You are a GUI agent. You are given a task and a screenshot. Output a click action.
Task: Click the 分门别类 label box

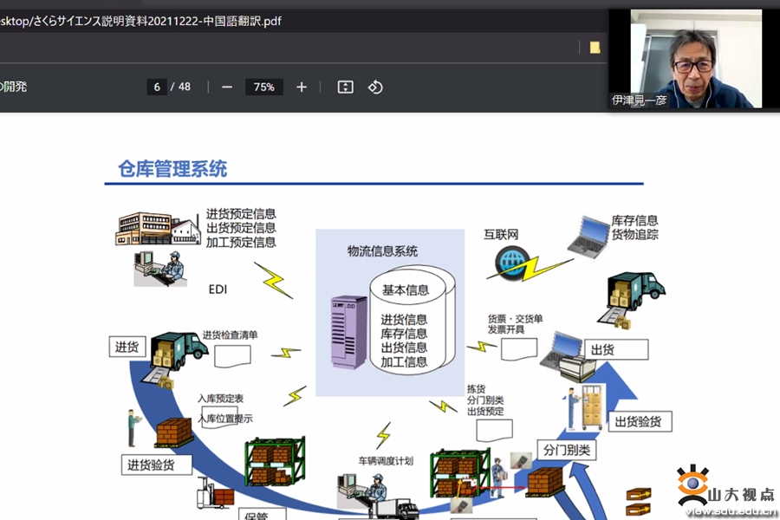(566, 450)
